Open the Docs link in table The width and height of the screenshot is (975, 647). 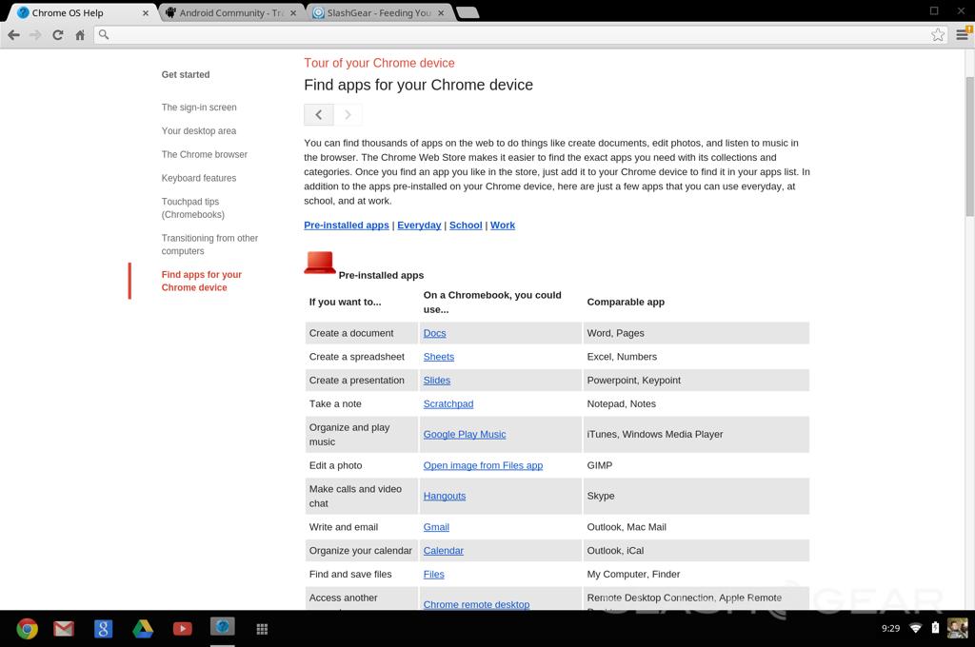434,333
